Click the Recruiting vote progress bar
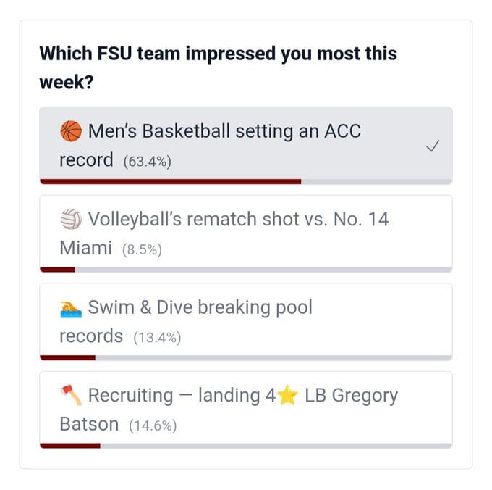The width and height of the screenshot is (492, 490). tap(246, 445)
